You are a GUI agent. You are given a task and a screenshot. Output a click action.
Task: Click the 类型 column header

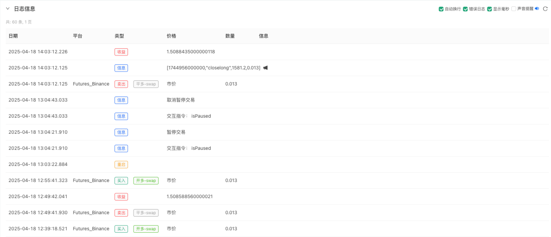[x=119, y=36]
